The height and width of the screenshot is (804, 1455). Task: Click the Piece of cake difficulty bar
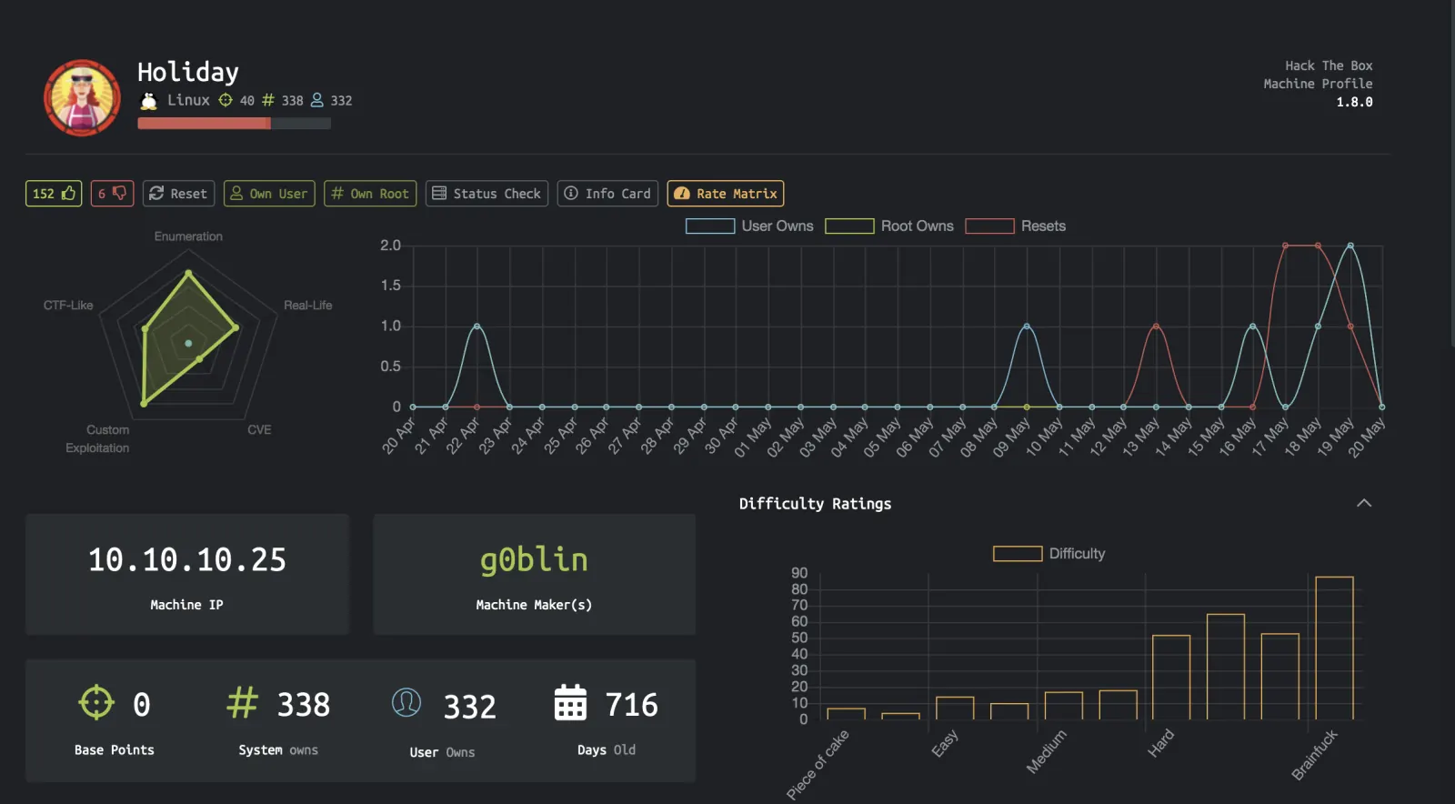point(846,714)
